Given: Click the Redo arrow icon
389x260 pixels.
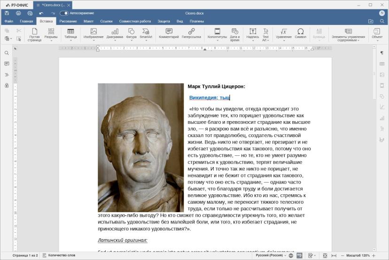Looking at the screenshot, I should click(53, 13).
